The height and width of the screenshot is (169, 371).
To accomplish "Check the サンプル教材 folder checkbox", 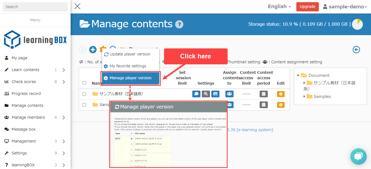I will click(x=84, y=94).
